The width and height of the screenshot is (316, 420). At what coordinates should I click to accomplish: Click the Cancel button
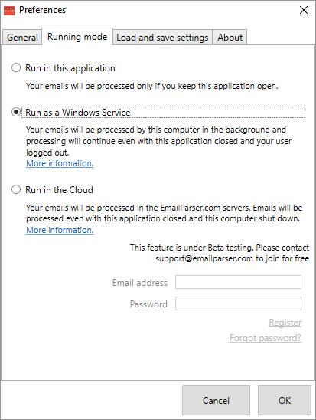216,400
